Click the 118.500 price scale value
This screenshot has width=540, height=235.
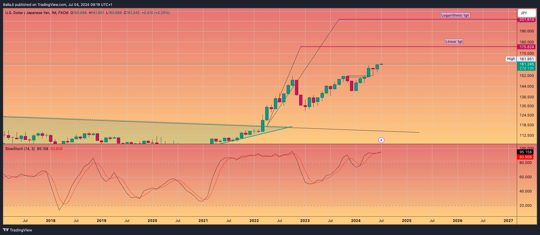(x=527, y=125)
